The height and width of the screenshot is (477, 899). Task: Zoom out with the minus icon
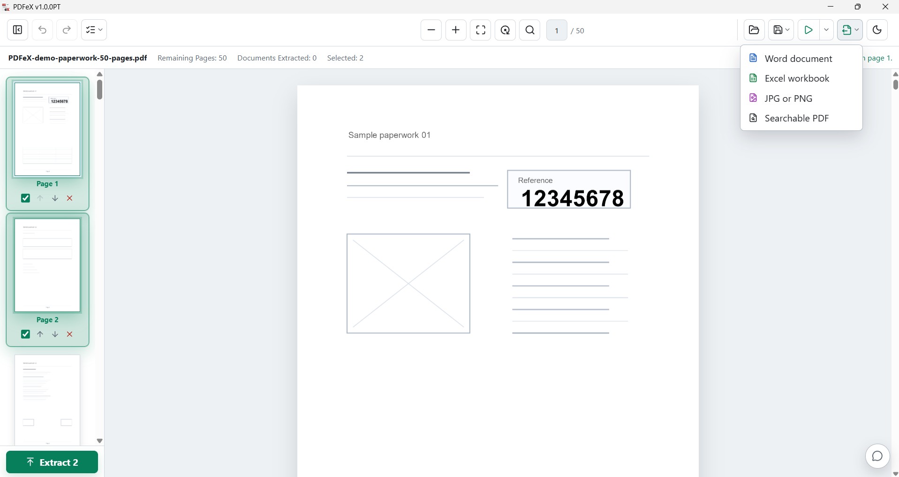(431, 30)
